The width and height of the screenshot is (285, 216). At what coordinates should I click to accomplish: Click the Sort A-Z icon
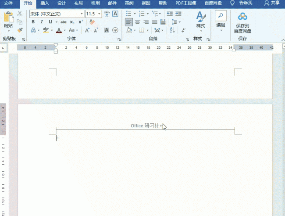[x=172, y=30]
